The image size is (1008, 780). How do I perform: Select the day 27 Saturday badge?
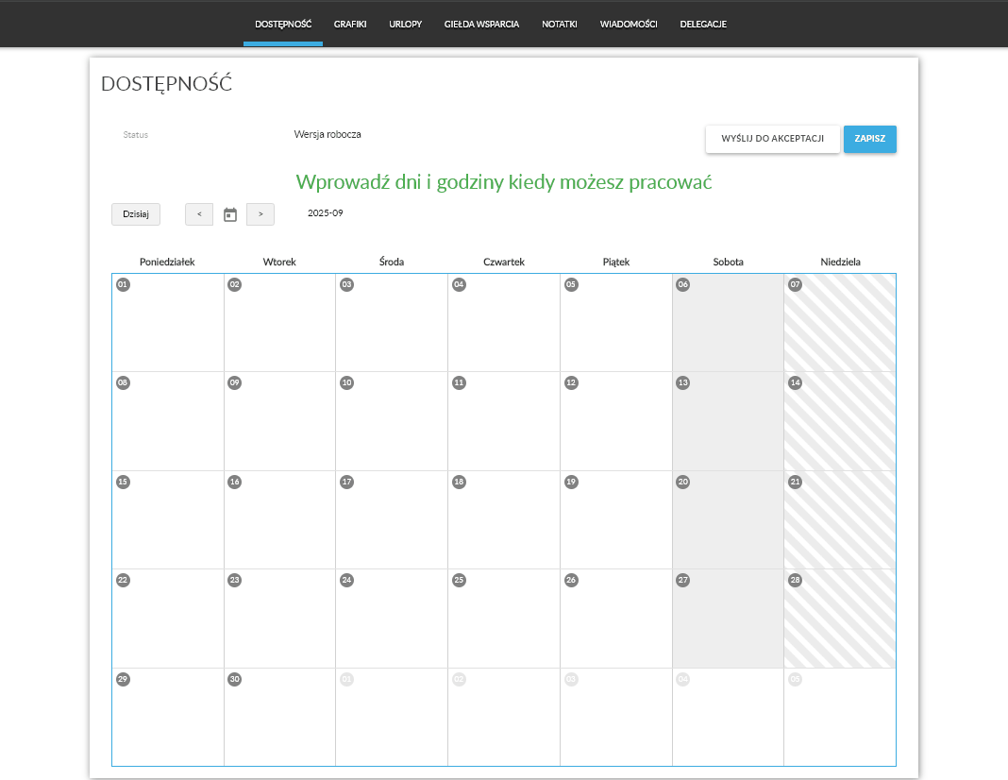pyautogui.click(x=683, y=580)
